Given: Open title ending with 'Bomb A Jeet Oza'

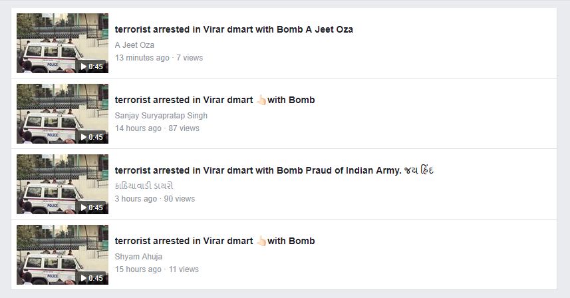Looking at the screenshot, I should tap(233, 29).
